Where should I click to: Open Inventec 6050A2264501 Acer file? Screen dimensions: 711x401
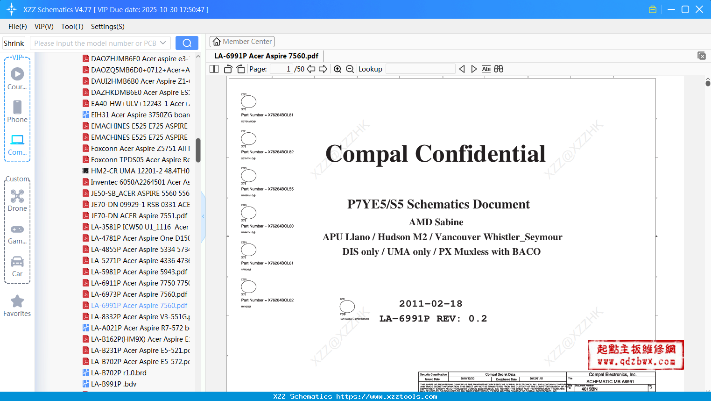136,182
